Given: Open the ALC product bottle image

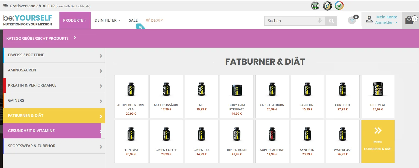Looking at the screenshot, I should click(202, 89).
